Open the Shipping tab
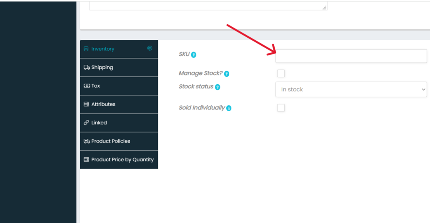Viewport: 430px width, 223px height. (102, 67)
